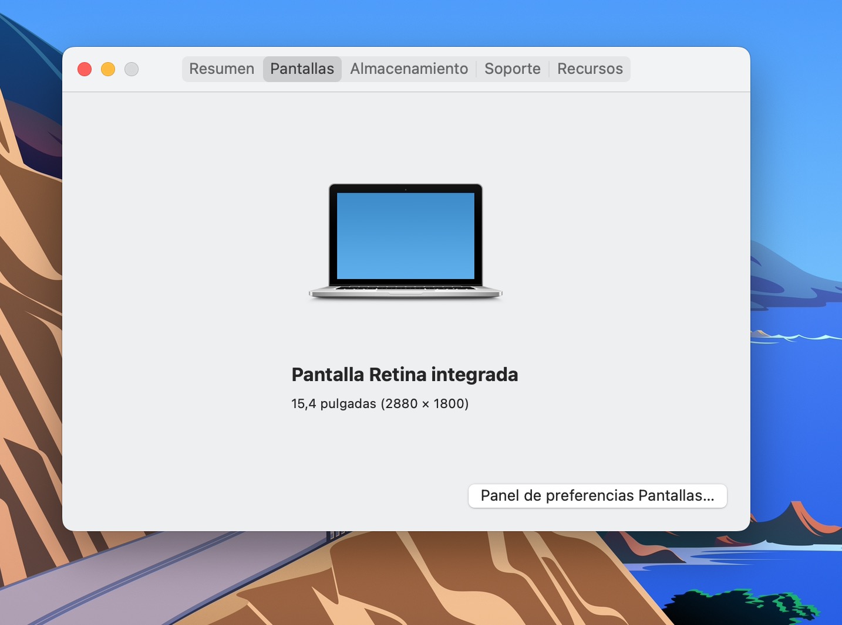Image resolution: width=842 pixels, height=625 pixels.
Task: Go to the Soporte tab
Action: tap(512, 69)
